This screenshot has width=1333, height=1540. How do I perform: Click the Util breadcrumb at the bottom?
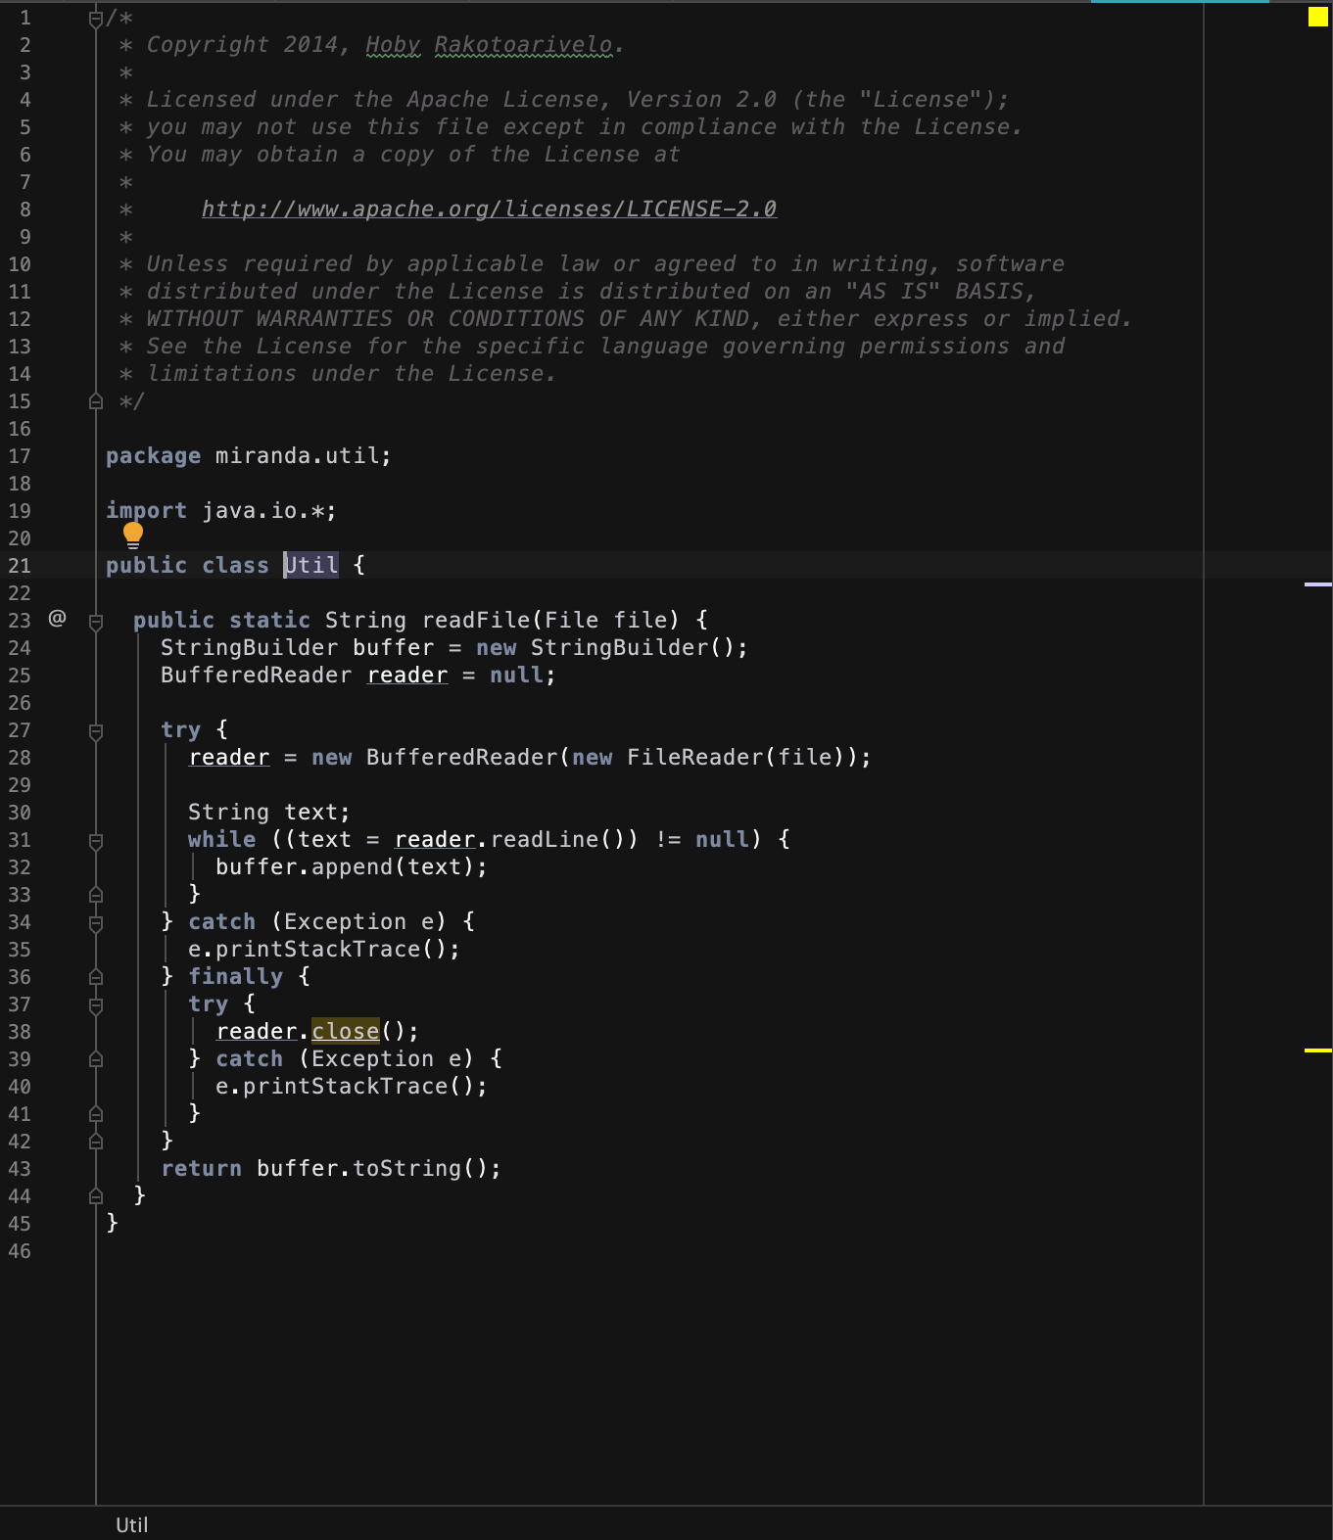point(132,1524)
